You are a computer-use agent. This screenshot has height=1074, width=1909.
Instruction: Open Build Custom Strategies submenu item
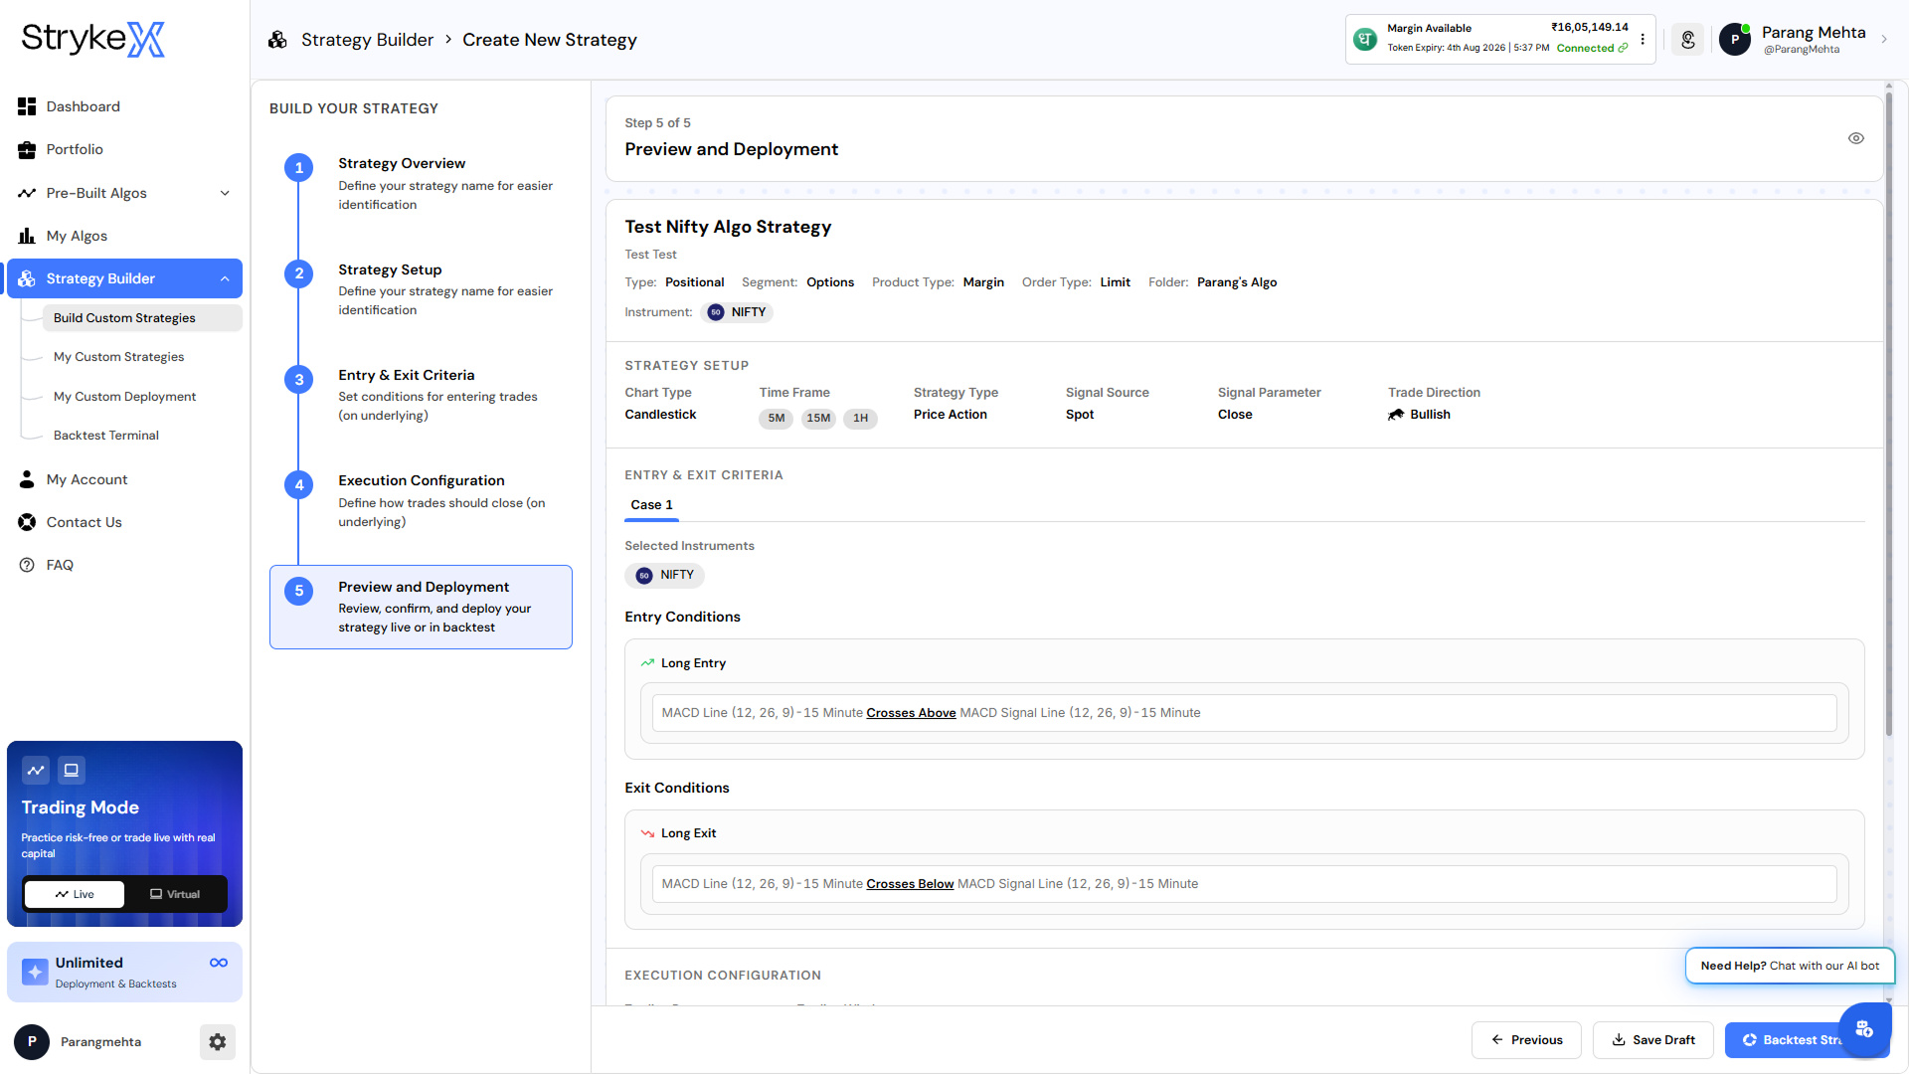pos(142,318)
